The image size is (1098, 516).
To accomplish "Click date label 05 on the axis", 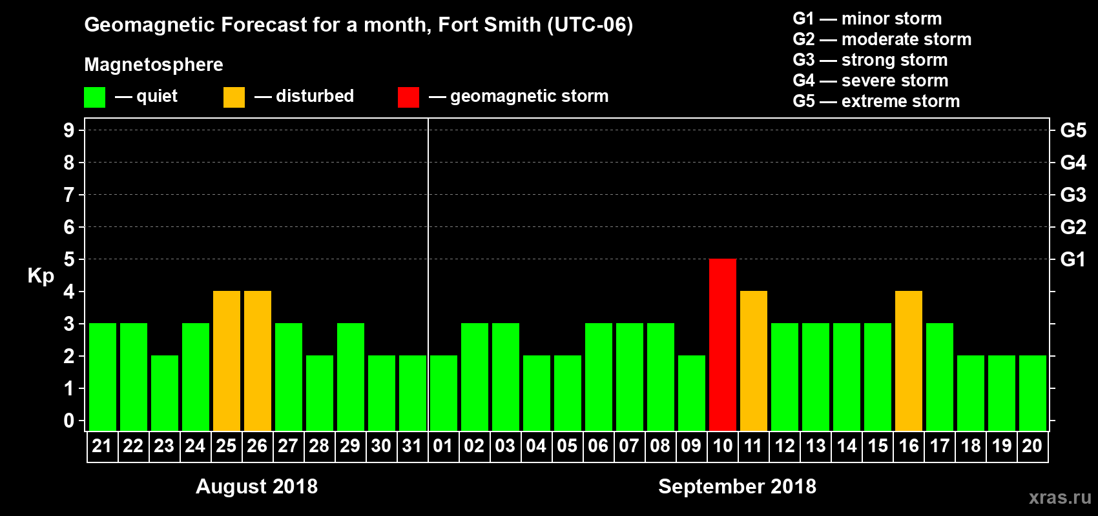I will pos(567,446).
